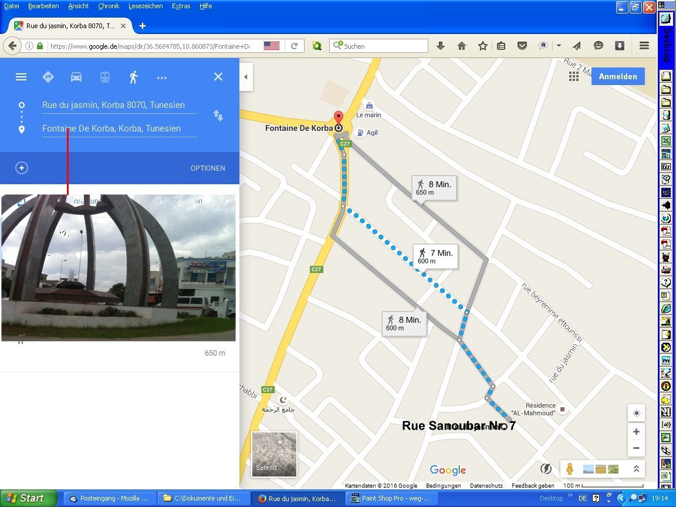Select the walking travel mode icon
Screen dimensions: 676x507
[x=134, y=77]
